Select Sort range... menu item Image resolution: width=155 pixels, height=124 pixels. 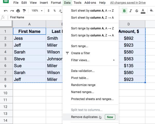(x=91, y=46)
